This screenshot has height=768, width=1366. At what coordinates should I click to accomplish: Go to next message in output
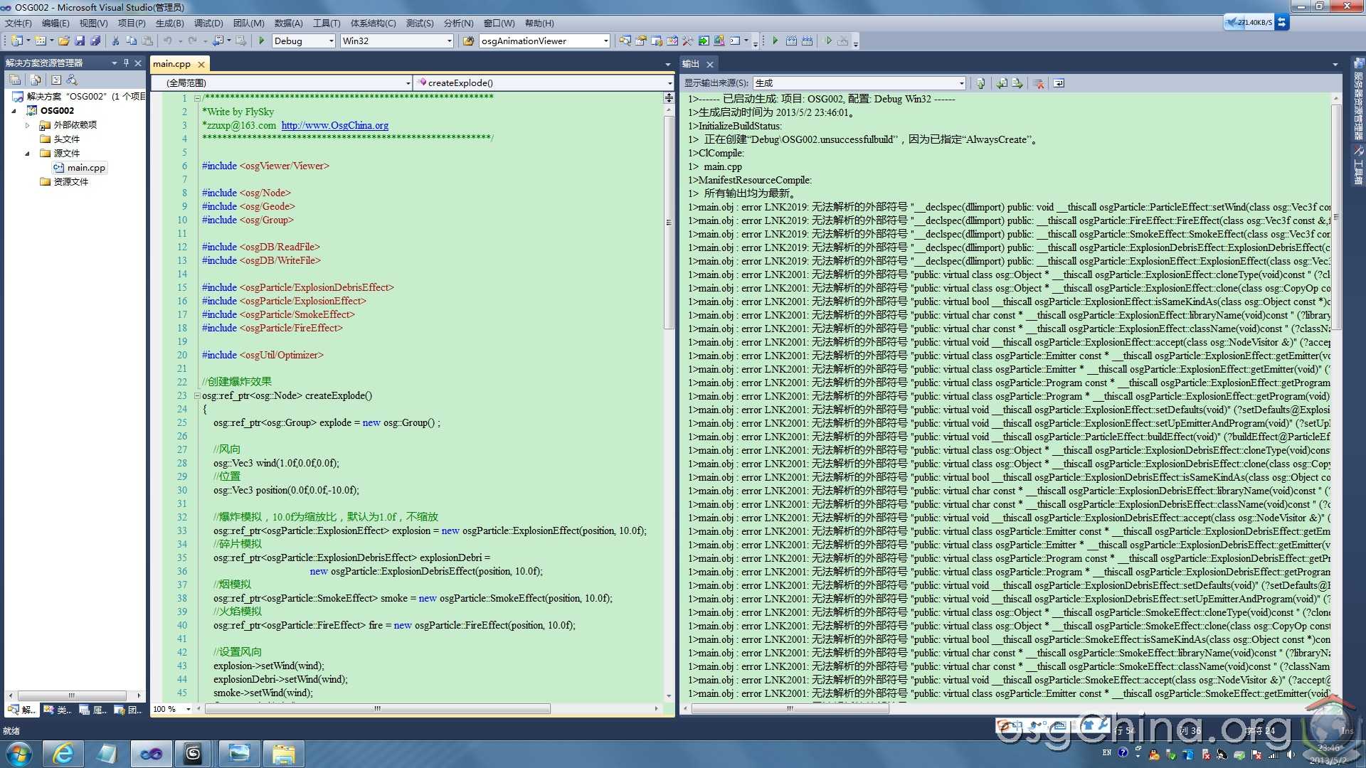1017,83
